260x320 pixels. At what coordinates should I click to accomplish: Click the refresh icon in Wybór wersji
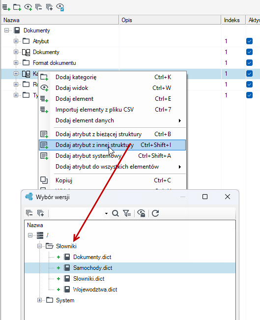click(155, 213)
